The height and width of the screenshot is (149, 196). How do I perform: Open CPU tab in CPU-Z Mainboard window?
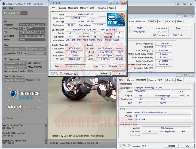(121, 80)
